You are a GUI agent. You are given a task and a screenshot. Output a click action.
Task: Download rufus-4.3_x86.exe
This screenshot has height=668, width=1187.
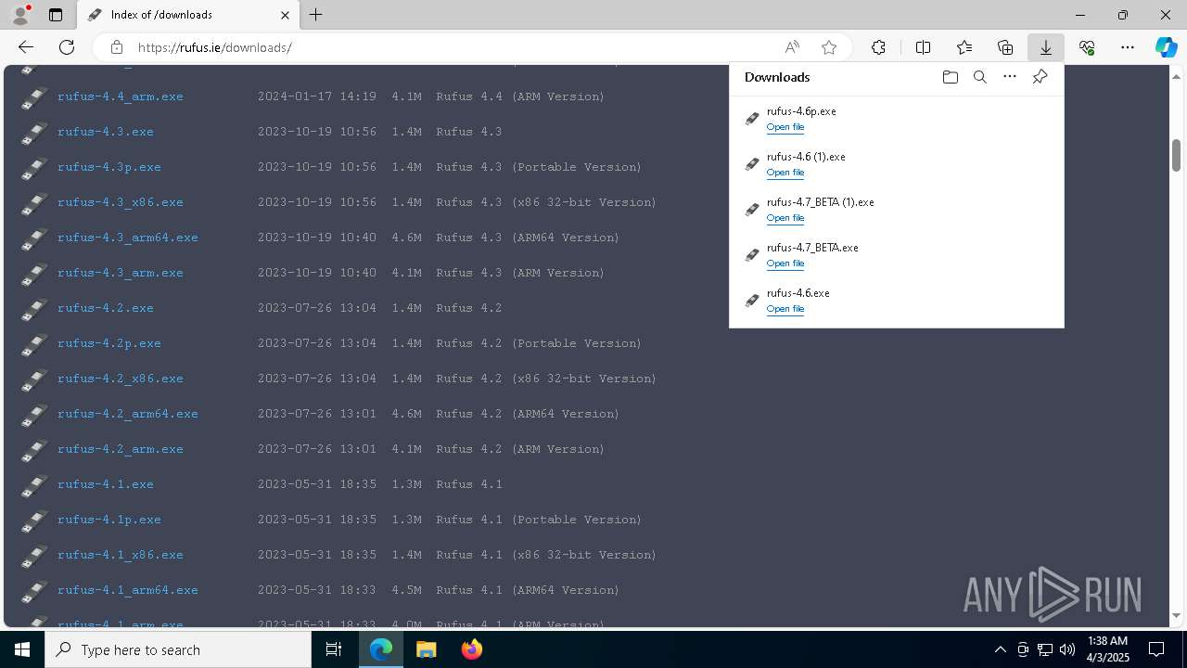[121, 202]
